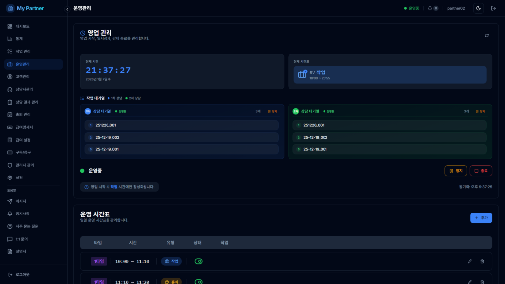Open the #7 작업 current time slot card
This screenshot has width=505, height=284.
point(390,75)
